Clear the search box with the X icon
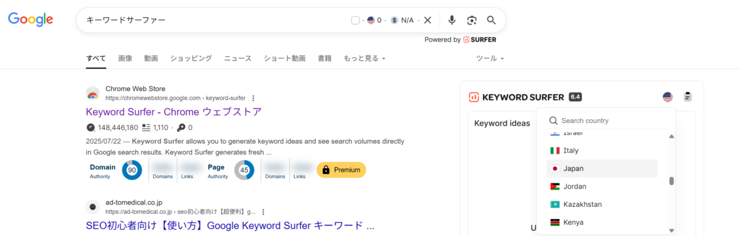 [x=427, y=20]
